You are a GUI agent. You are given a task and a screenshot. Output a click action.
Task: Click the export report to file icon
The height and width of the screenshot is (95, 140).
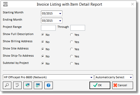pyautogui.click(x=28, y=85)
